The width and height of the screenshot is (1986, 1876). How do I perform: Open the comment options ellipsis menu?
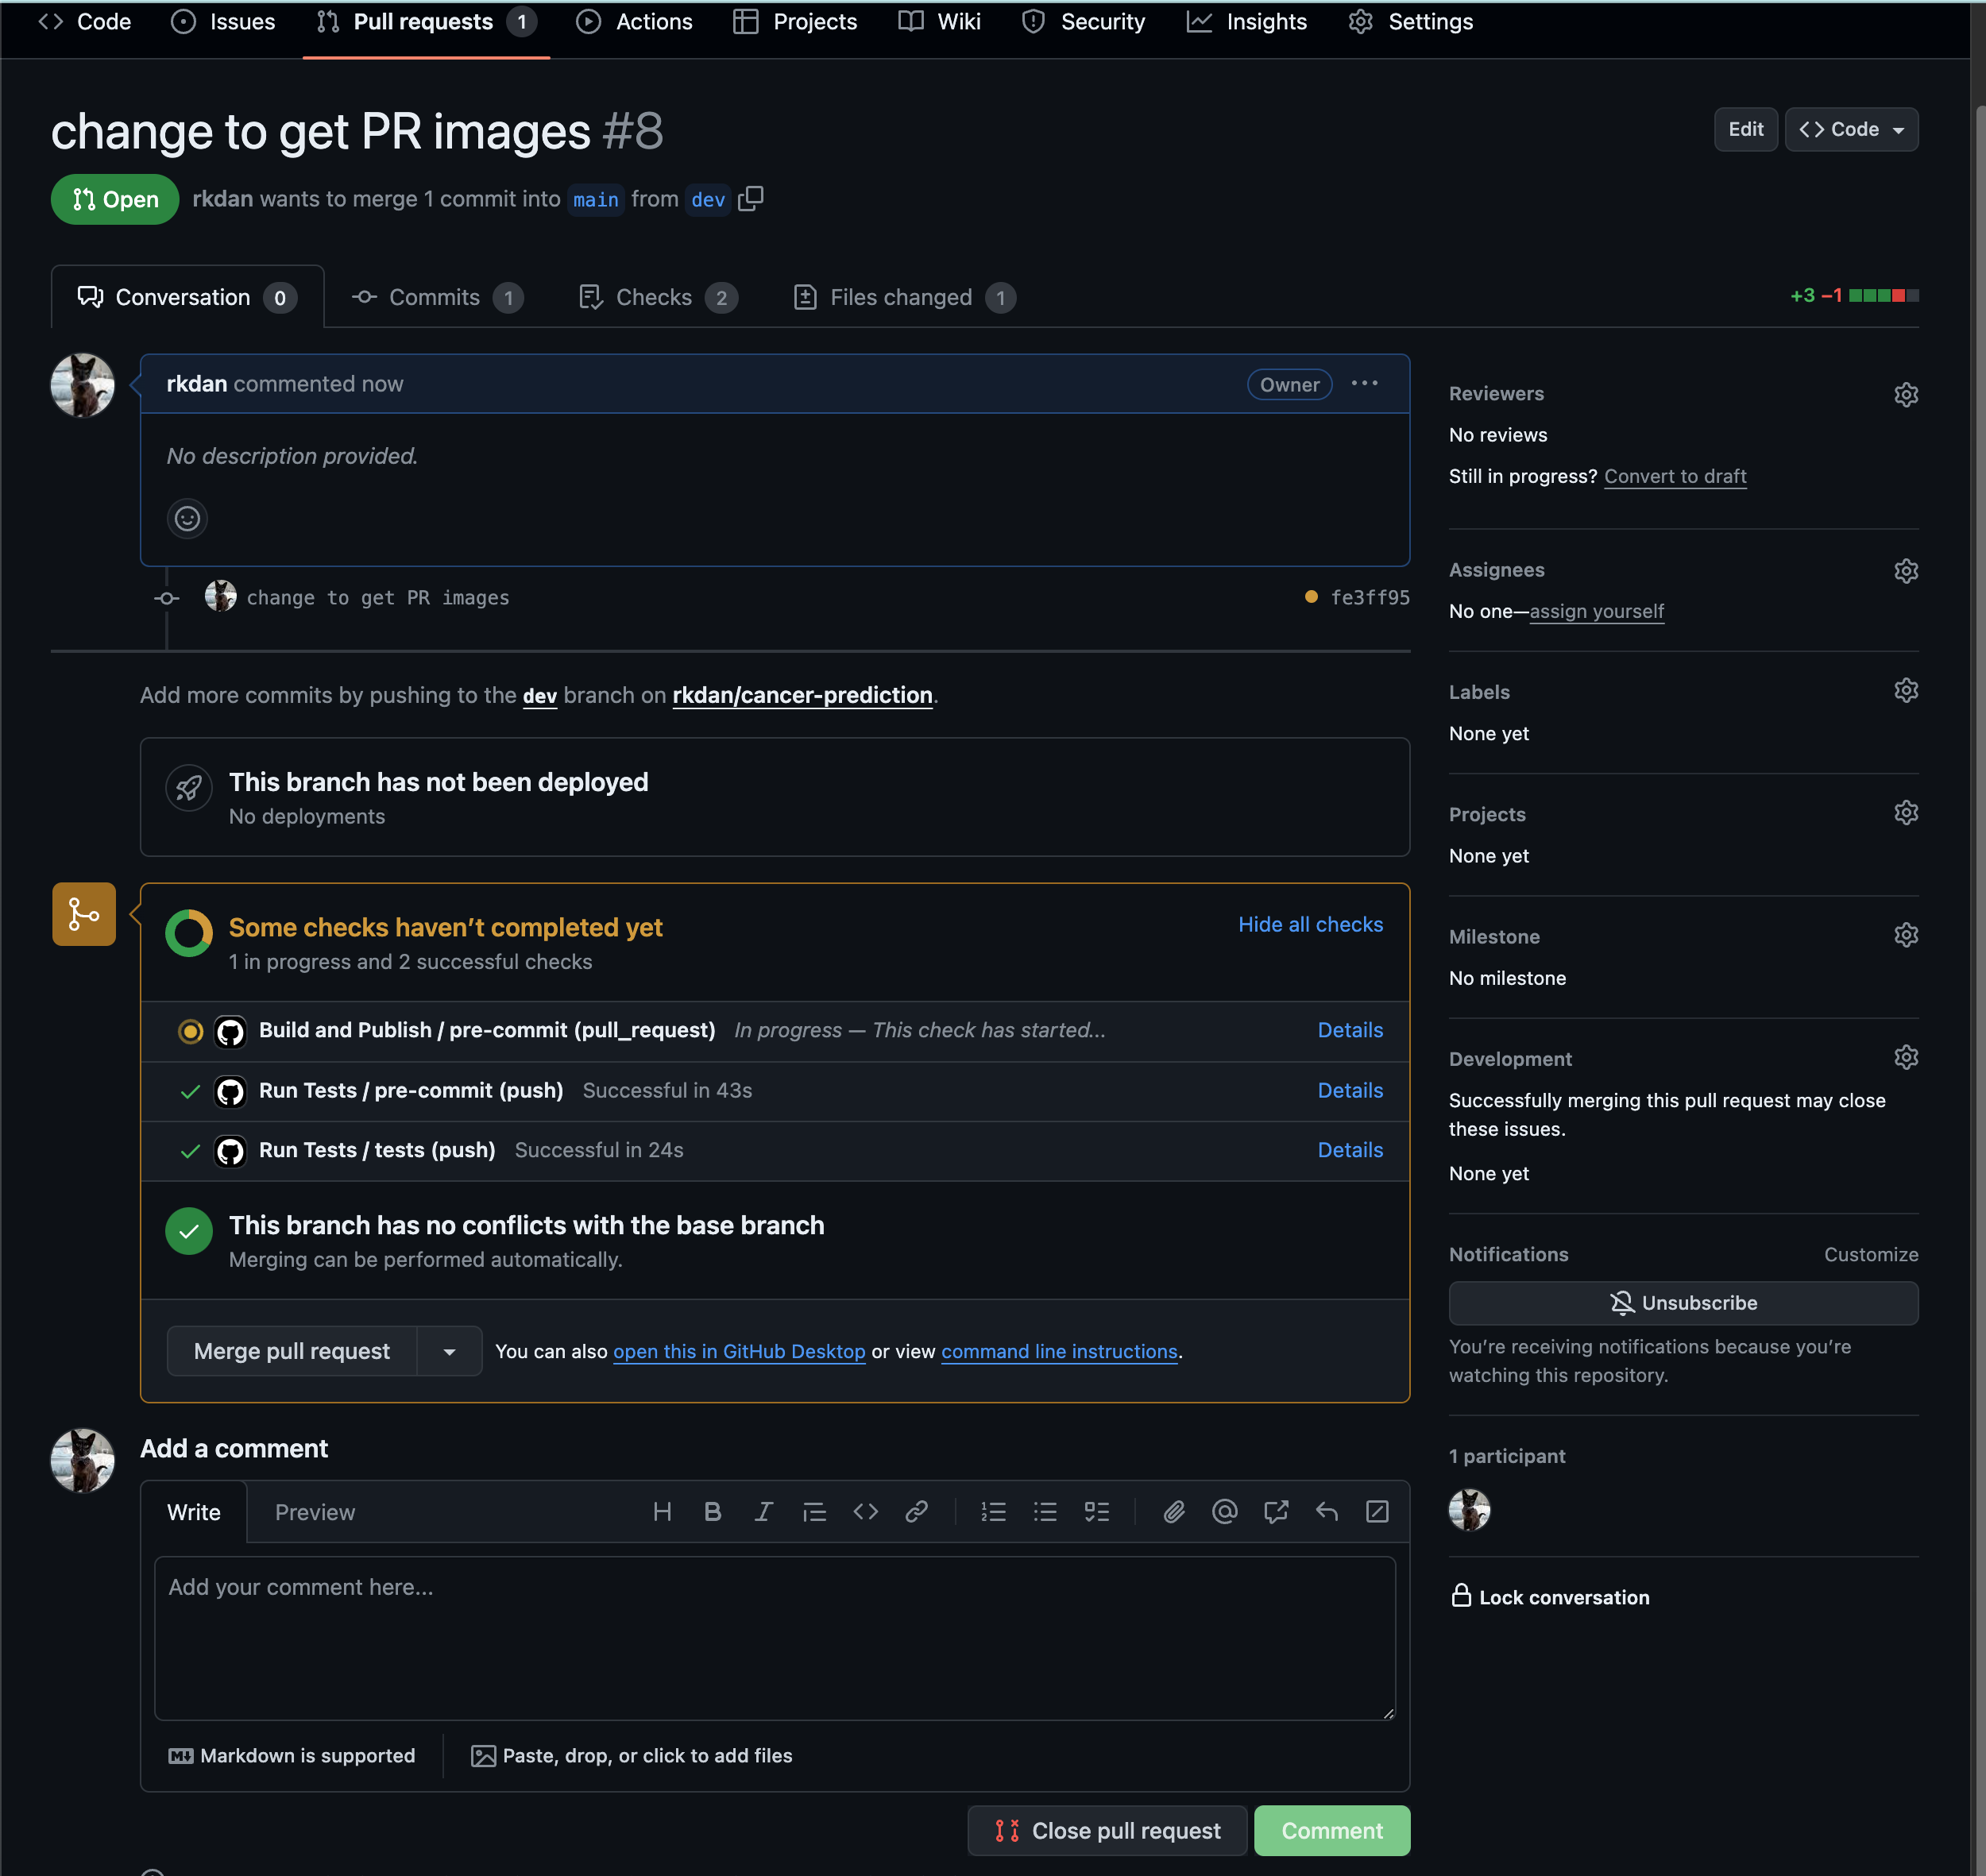[x=1364, y=384]
